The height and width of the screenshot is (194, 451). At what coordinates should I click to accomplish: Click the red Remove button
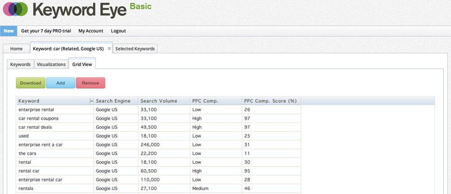91,83
